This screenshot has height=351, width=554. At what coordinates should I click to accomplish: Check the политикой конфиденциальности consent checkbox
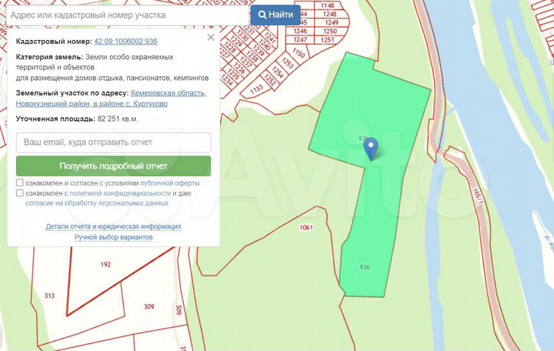point(20,193)
